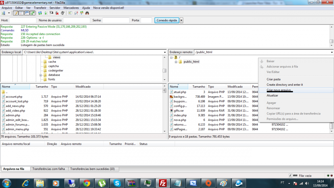
Task: Click the Senha password field
Action: tap(116, 20)
